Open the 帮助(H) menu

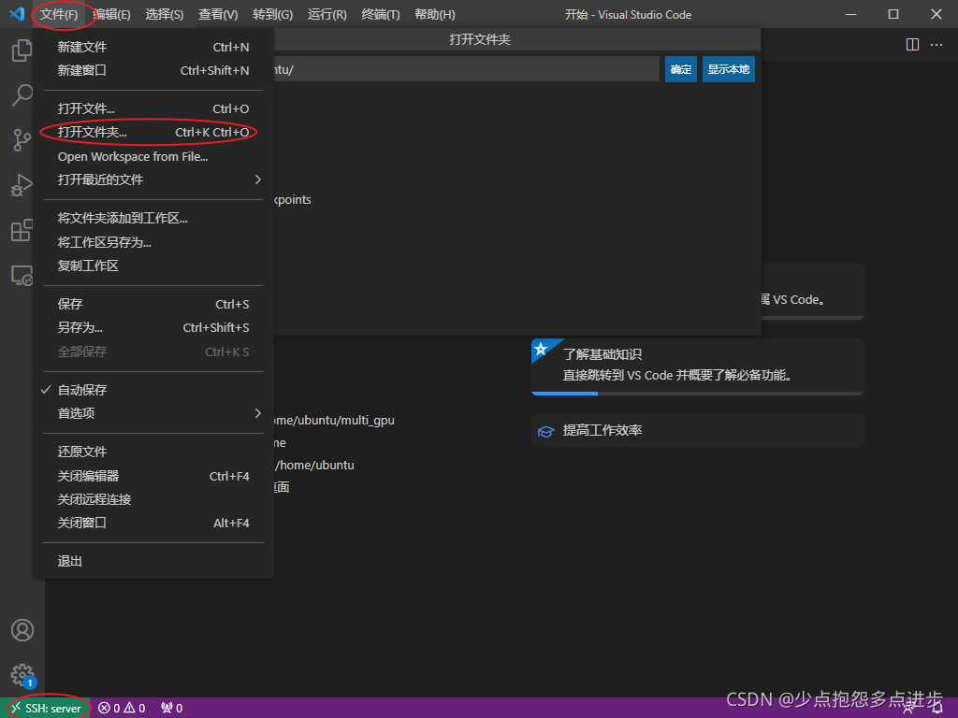(434, 15)
